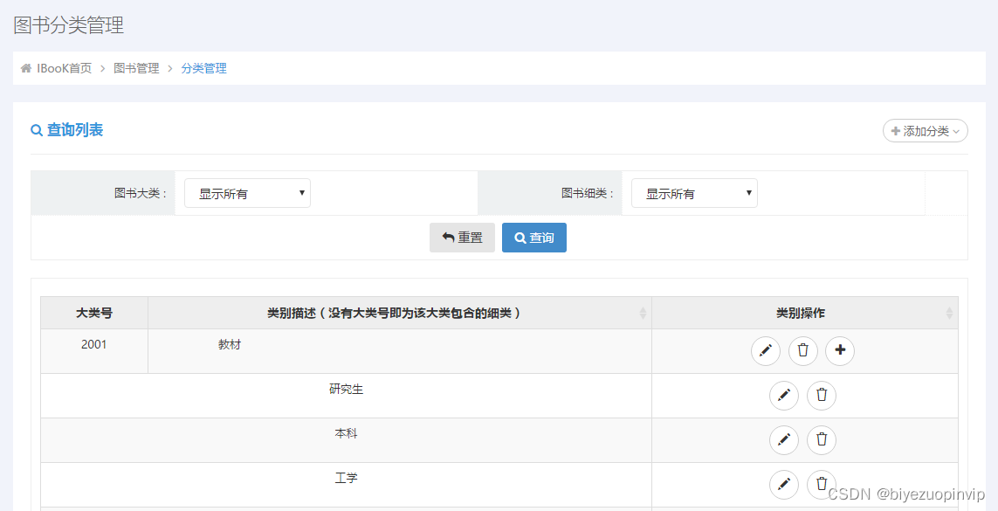Open the 图书大类 dropdown
This screenshot has width=998, height=511.
tap(247, 194)
